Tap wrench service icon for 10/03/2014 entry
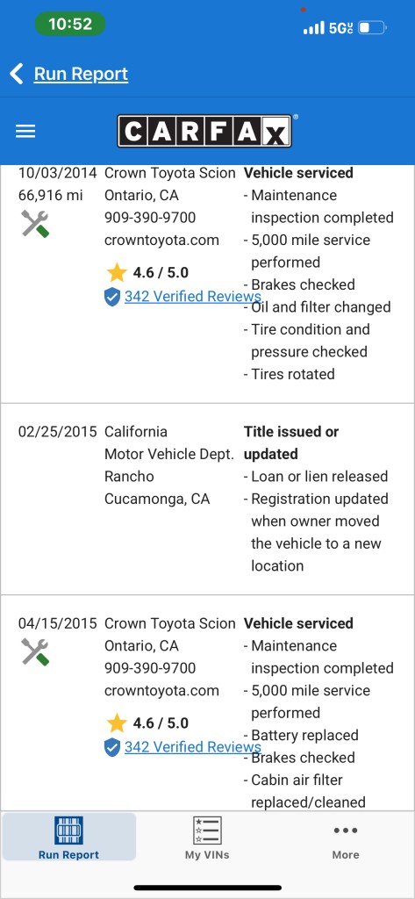Screen dimensions: 415x899 pos(35,224)
